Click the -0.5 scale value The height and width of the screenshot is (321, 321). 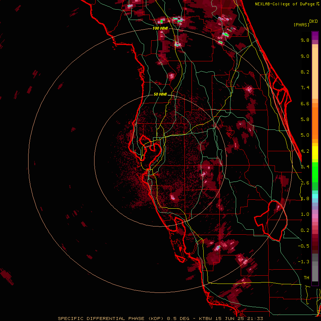tap(304, 246)
